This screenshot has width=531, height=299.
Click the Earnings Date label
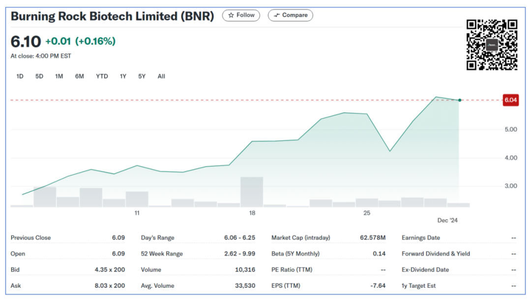[x=421, y=238]
